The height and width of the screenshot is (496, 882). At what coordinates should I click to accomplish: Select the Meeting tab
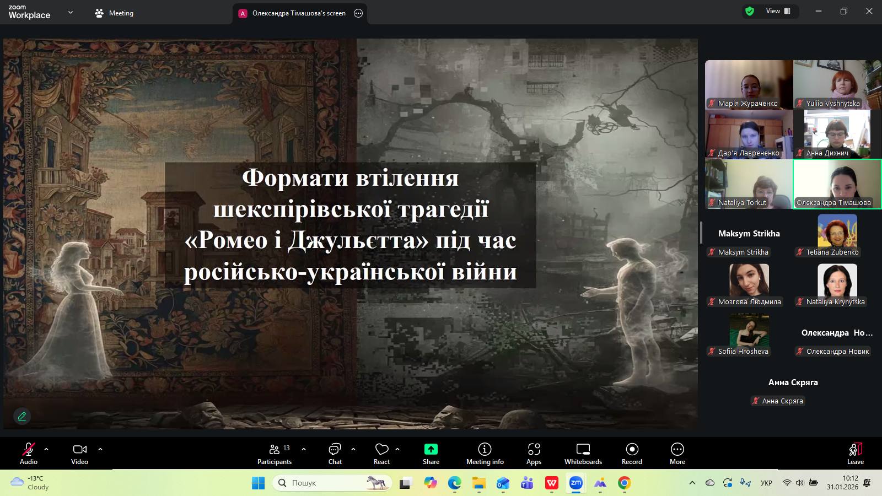pos(114,13)
